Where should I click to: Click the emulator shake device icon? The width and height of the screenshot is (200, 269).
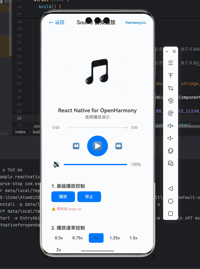(171, 151)
